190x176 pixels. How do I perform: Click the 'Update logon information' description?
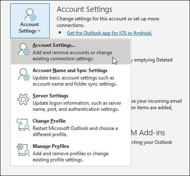(x=77, y=106)
